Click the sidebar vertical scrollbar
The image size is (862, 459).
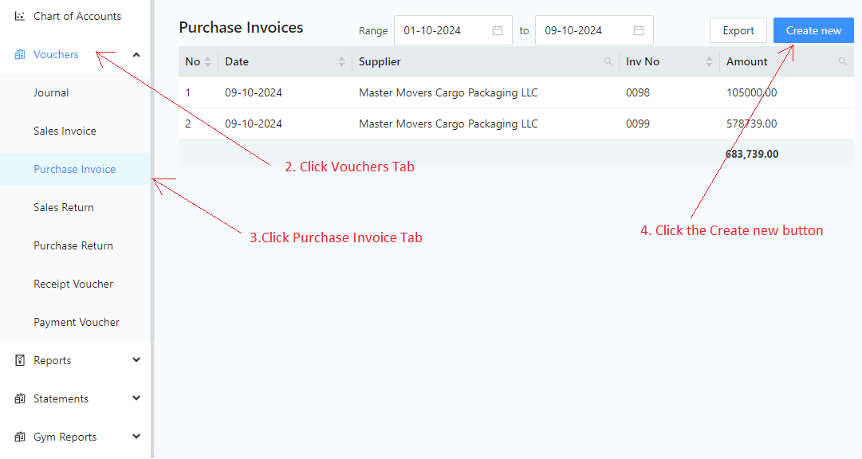coord(152,229)
